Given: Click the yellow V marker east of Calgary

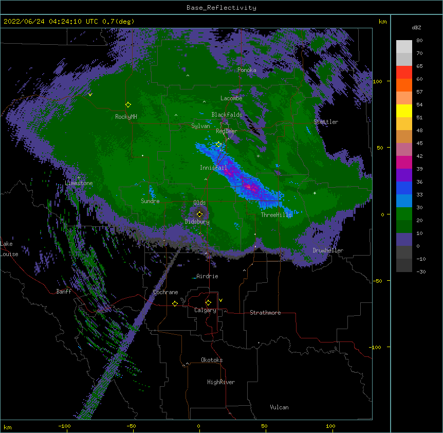Looking at the screenshot, I should click(220, 300).
